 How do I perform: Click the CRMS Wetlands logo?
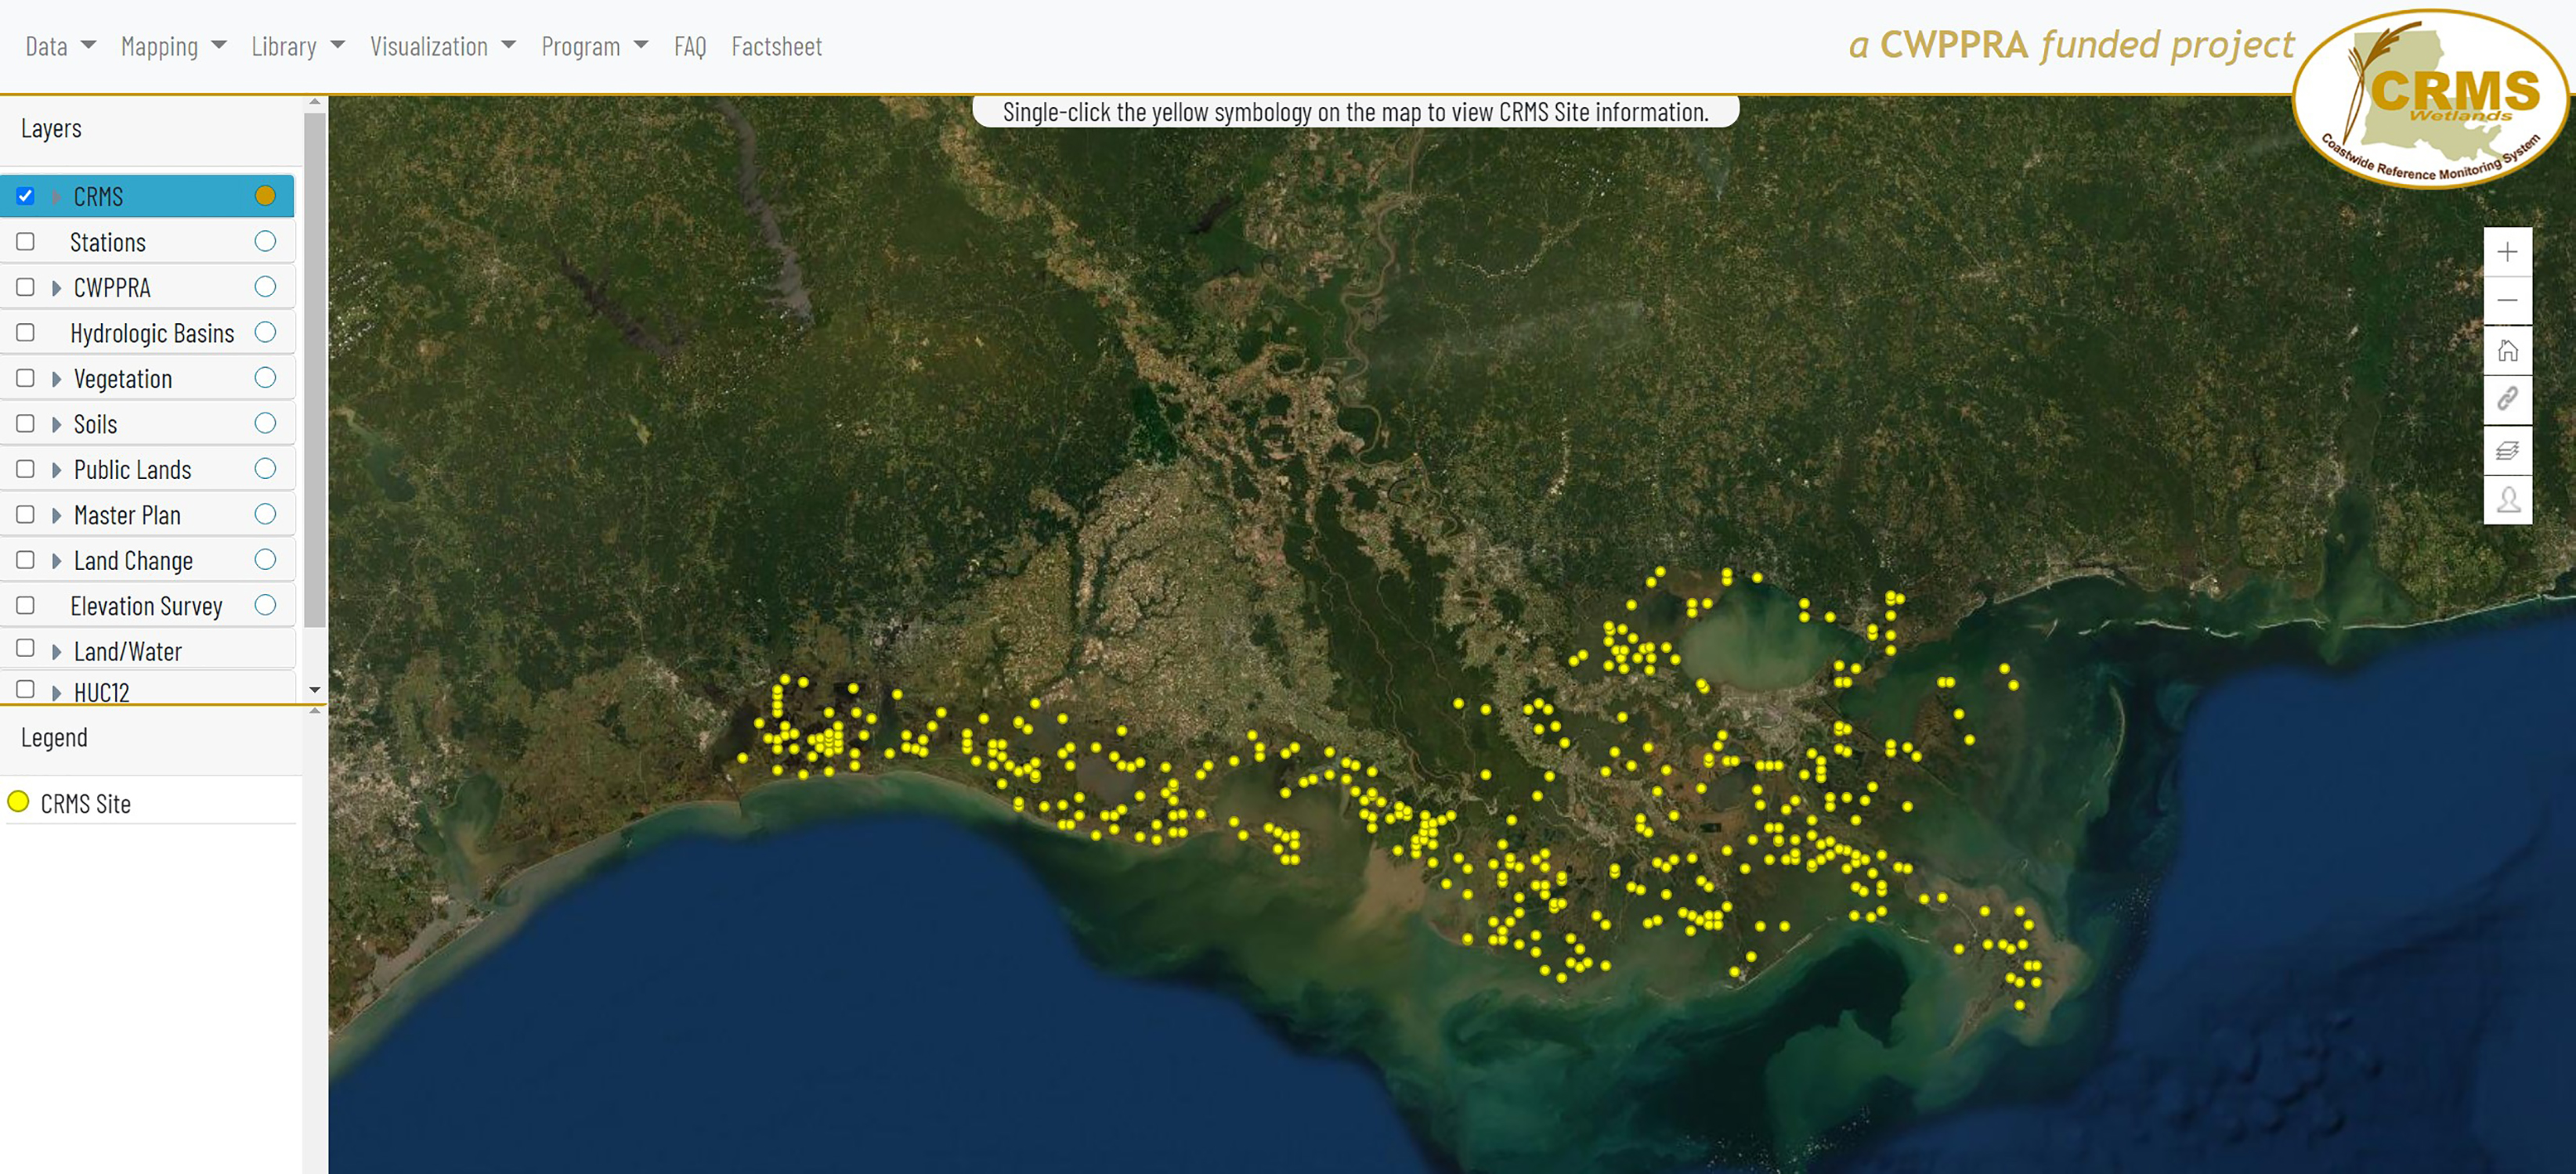[x=2430, y=100]
